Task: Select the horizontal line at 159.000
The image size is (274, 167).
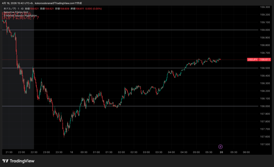Action: [134, 30]
